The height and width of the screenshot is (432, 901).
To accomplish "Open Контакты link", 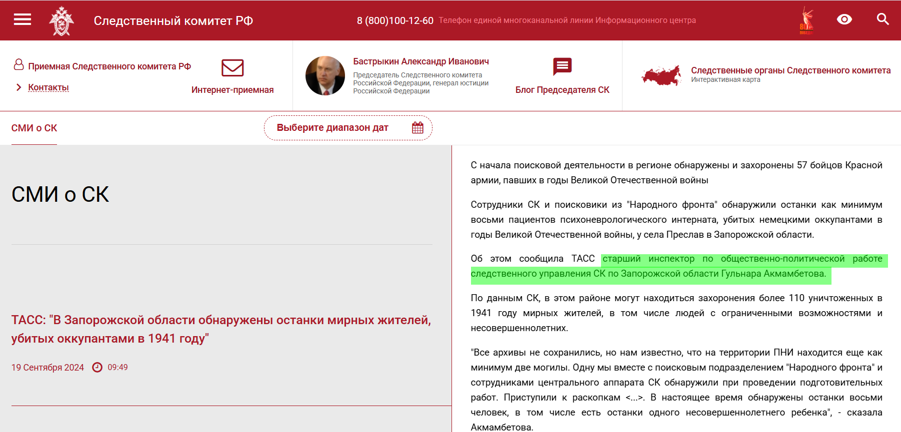I will 48,87.
